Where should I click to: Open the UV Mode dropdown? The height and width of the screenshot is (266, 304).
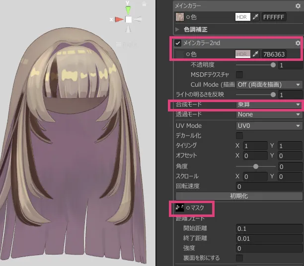point(269,126)
